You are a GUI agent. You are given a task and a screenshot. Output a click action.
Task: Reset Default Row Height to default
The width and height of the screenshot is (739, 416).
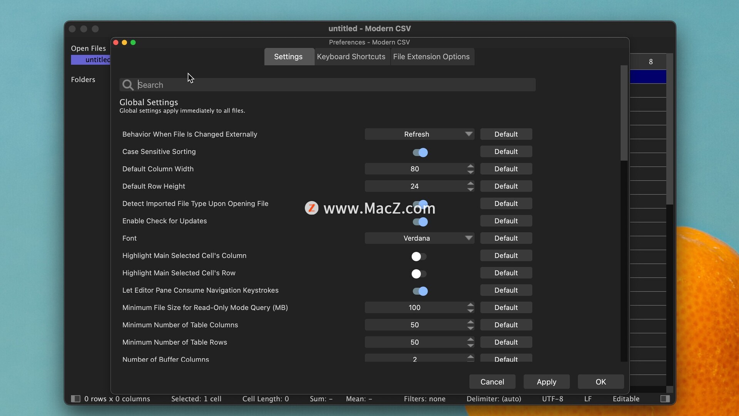pos(506,186)
